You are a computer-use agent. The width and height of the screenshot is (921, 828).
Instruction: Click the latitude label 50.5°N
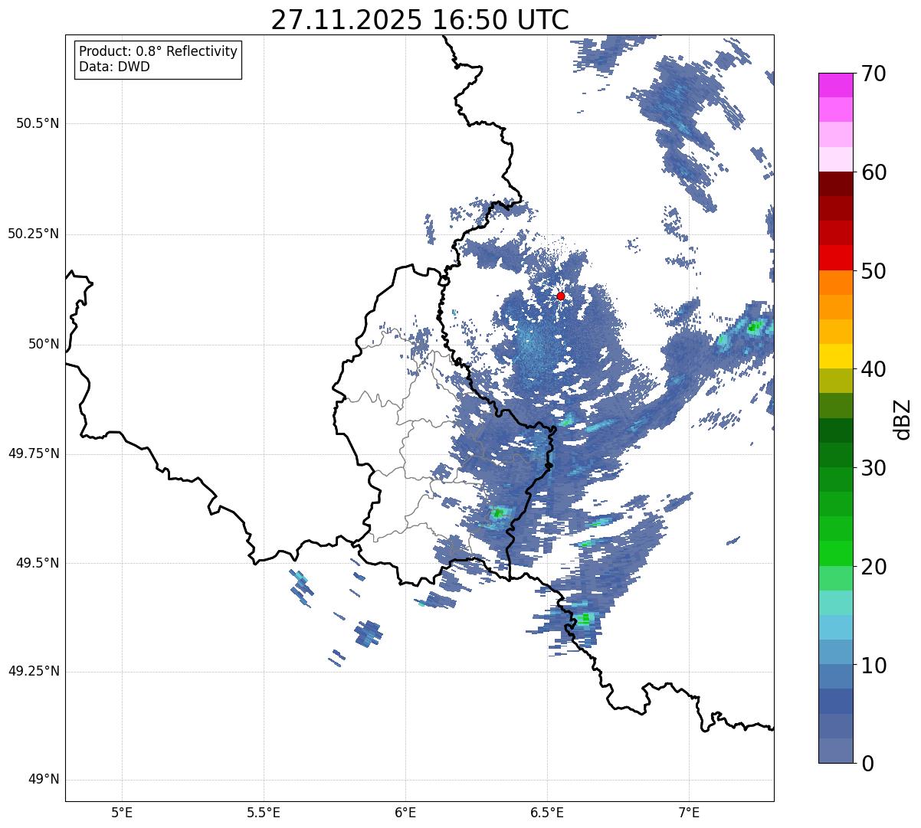click(x=38, y=123)
